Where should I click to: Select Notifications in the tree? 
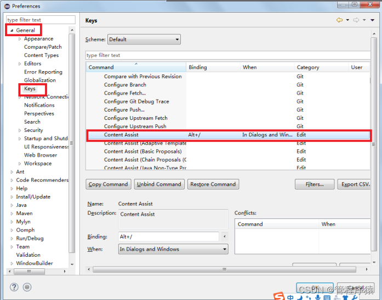coord(39,105)
